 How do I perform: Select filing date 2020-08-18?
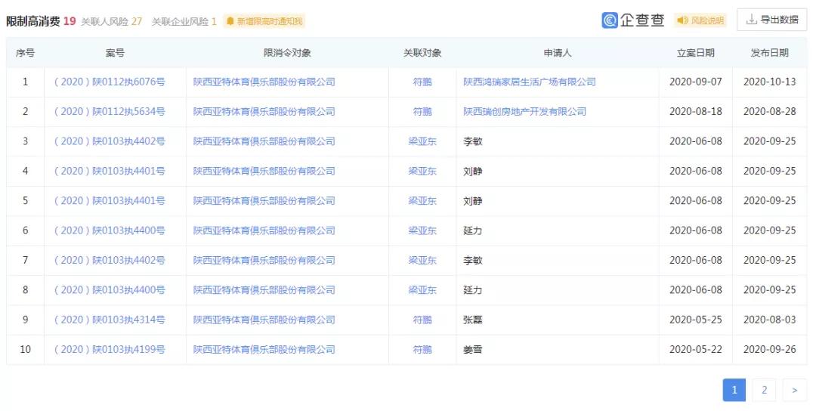click(x=696, y=111)
